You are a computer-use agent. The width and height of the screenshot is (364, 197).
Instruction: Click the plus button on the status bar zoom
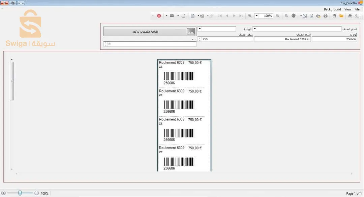tap(3, 193)
